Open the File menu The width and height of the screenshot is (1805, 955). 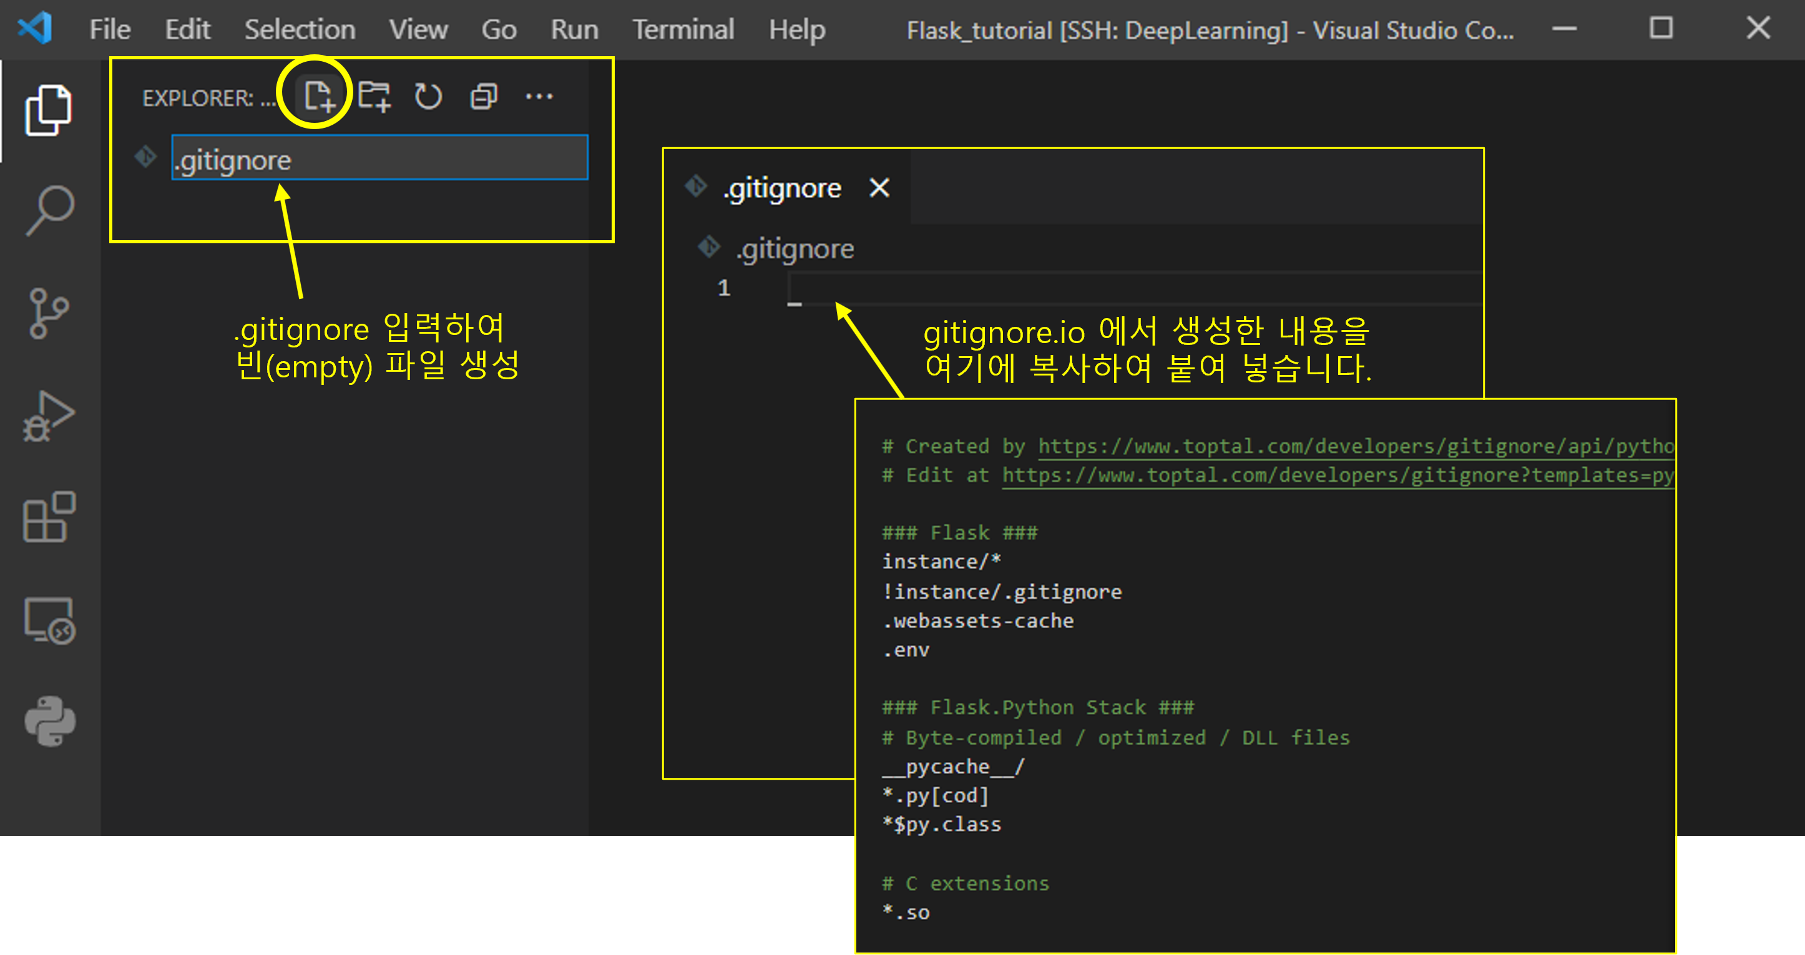click(109, 29)
